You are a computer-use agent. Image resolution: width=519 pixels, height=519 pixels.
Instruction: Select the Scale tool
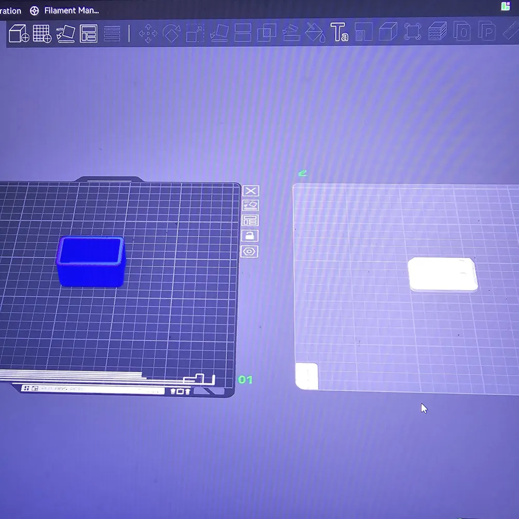click(195, 33)
